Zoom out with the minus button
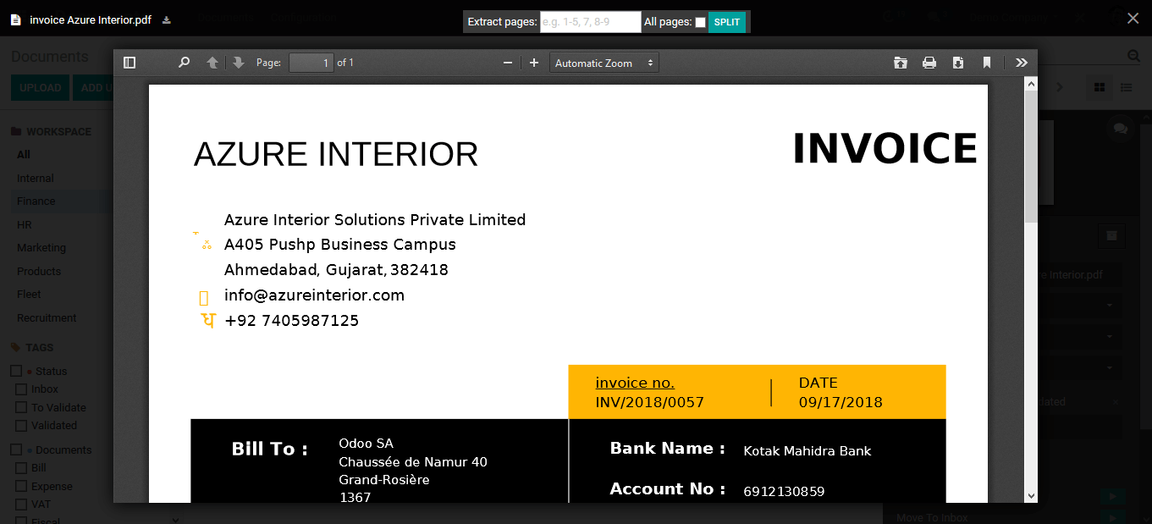 click(508, 63)
